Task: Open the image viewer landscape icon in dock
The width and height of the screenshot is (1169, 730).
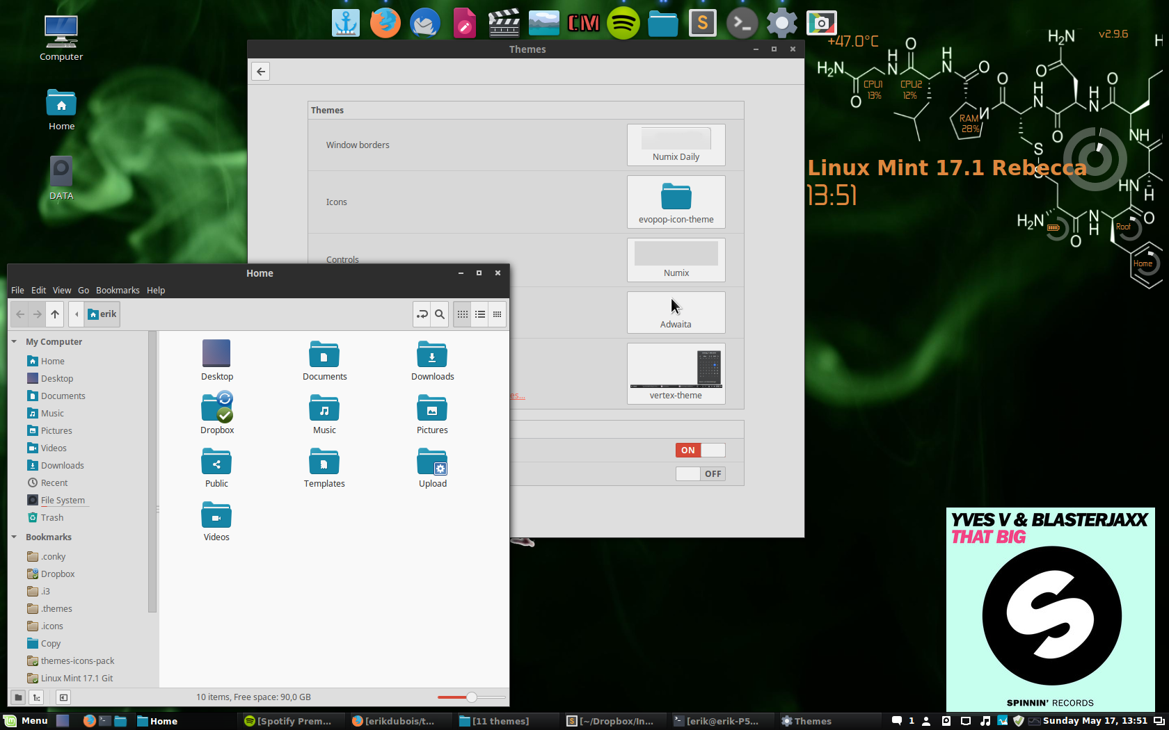Action: [x=543, y=23]
